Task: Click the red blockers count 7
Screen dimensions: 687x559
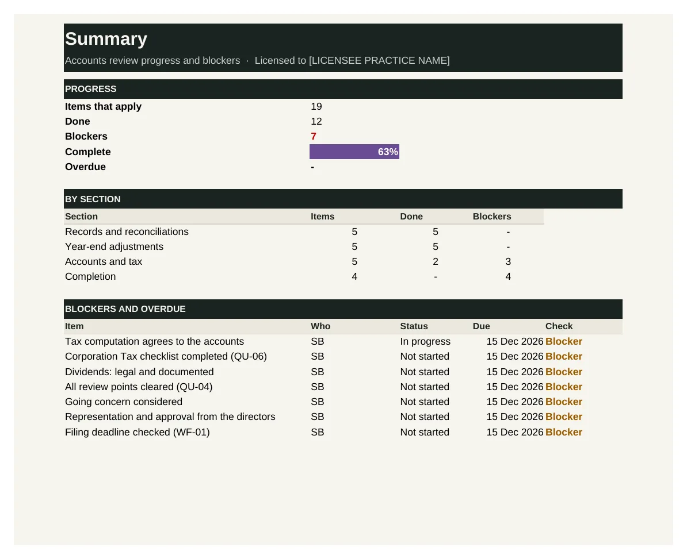Action: (313, 137)
